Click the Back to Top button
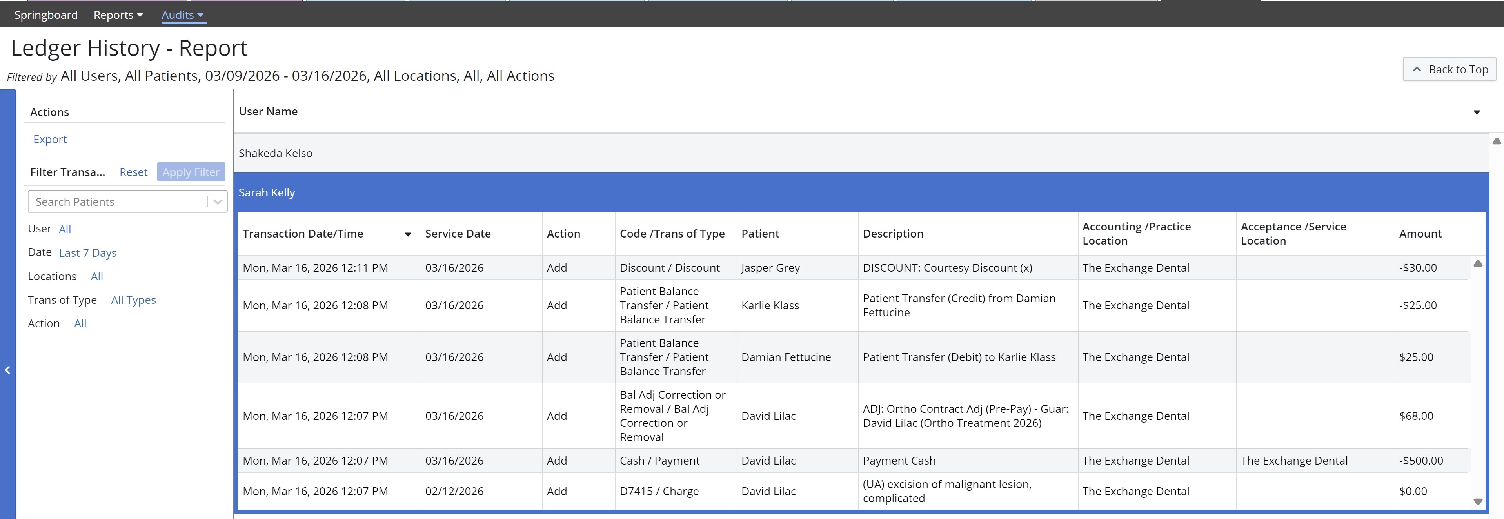1504x519 pixels. click(1449, 69)
